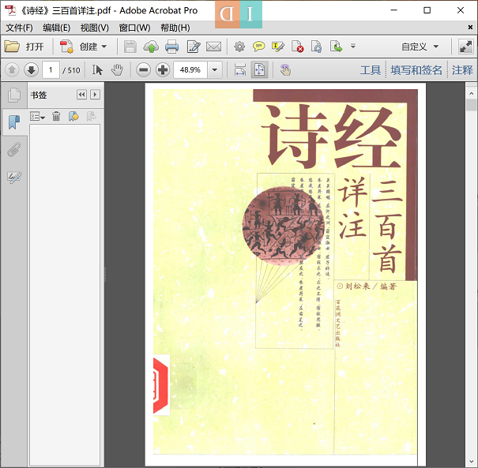Image resolution: width=478 pixels, height=468 pixels.
Task: Go to previous page arrow
Action: [12, 70]
